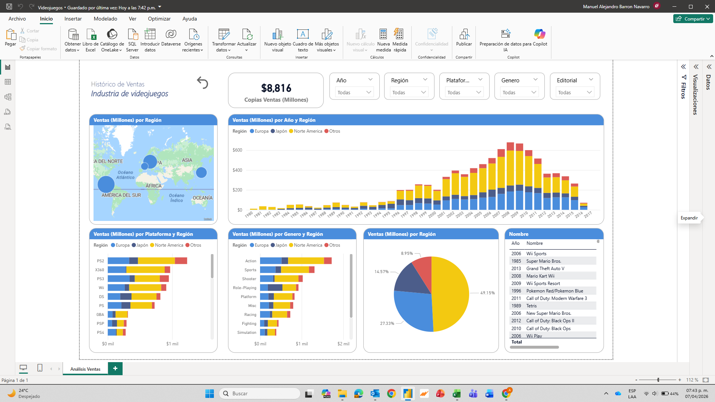Click the Windows Start button
This screenshot has height=402, width=715.
pyautogui.click(x=209, y=393)
